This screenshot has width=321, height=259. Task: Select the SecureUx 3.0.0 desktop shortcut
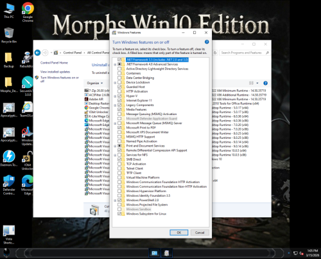tap(28, 85)
